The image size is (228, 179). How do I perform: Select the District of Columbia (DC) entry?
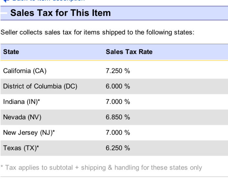40,86
